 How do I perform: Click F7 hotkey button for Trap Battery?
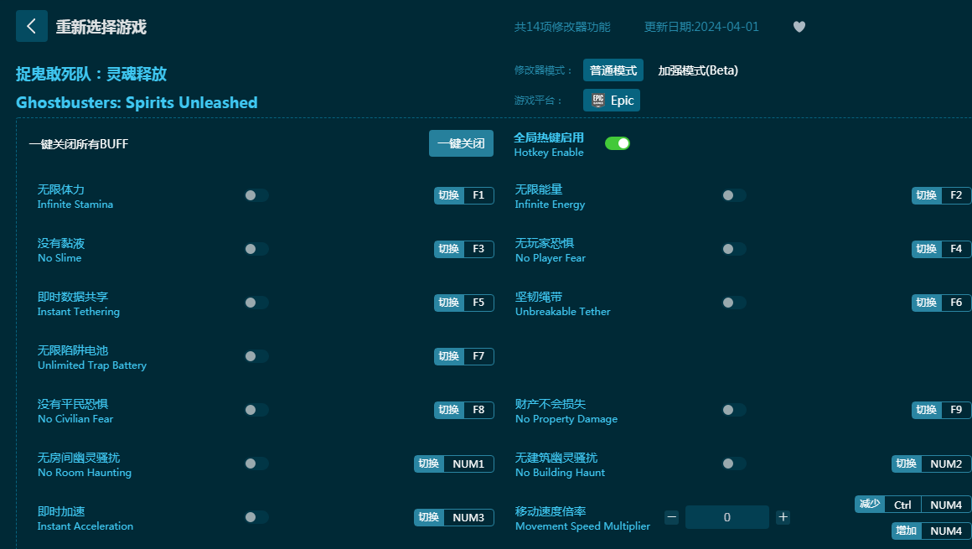pyautogui.click(x=463, y=356)
